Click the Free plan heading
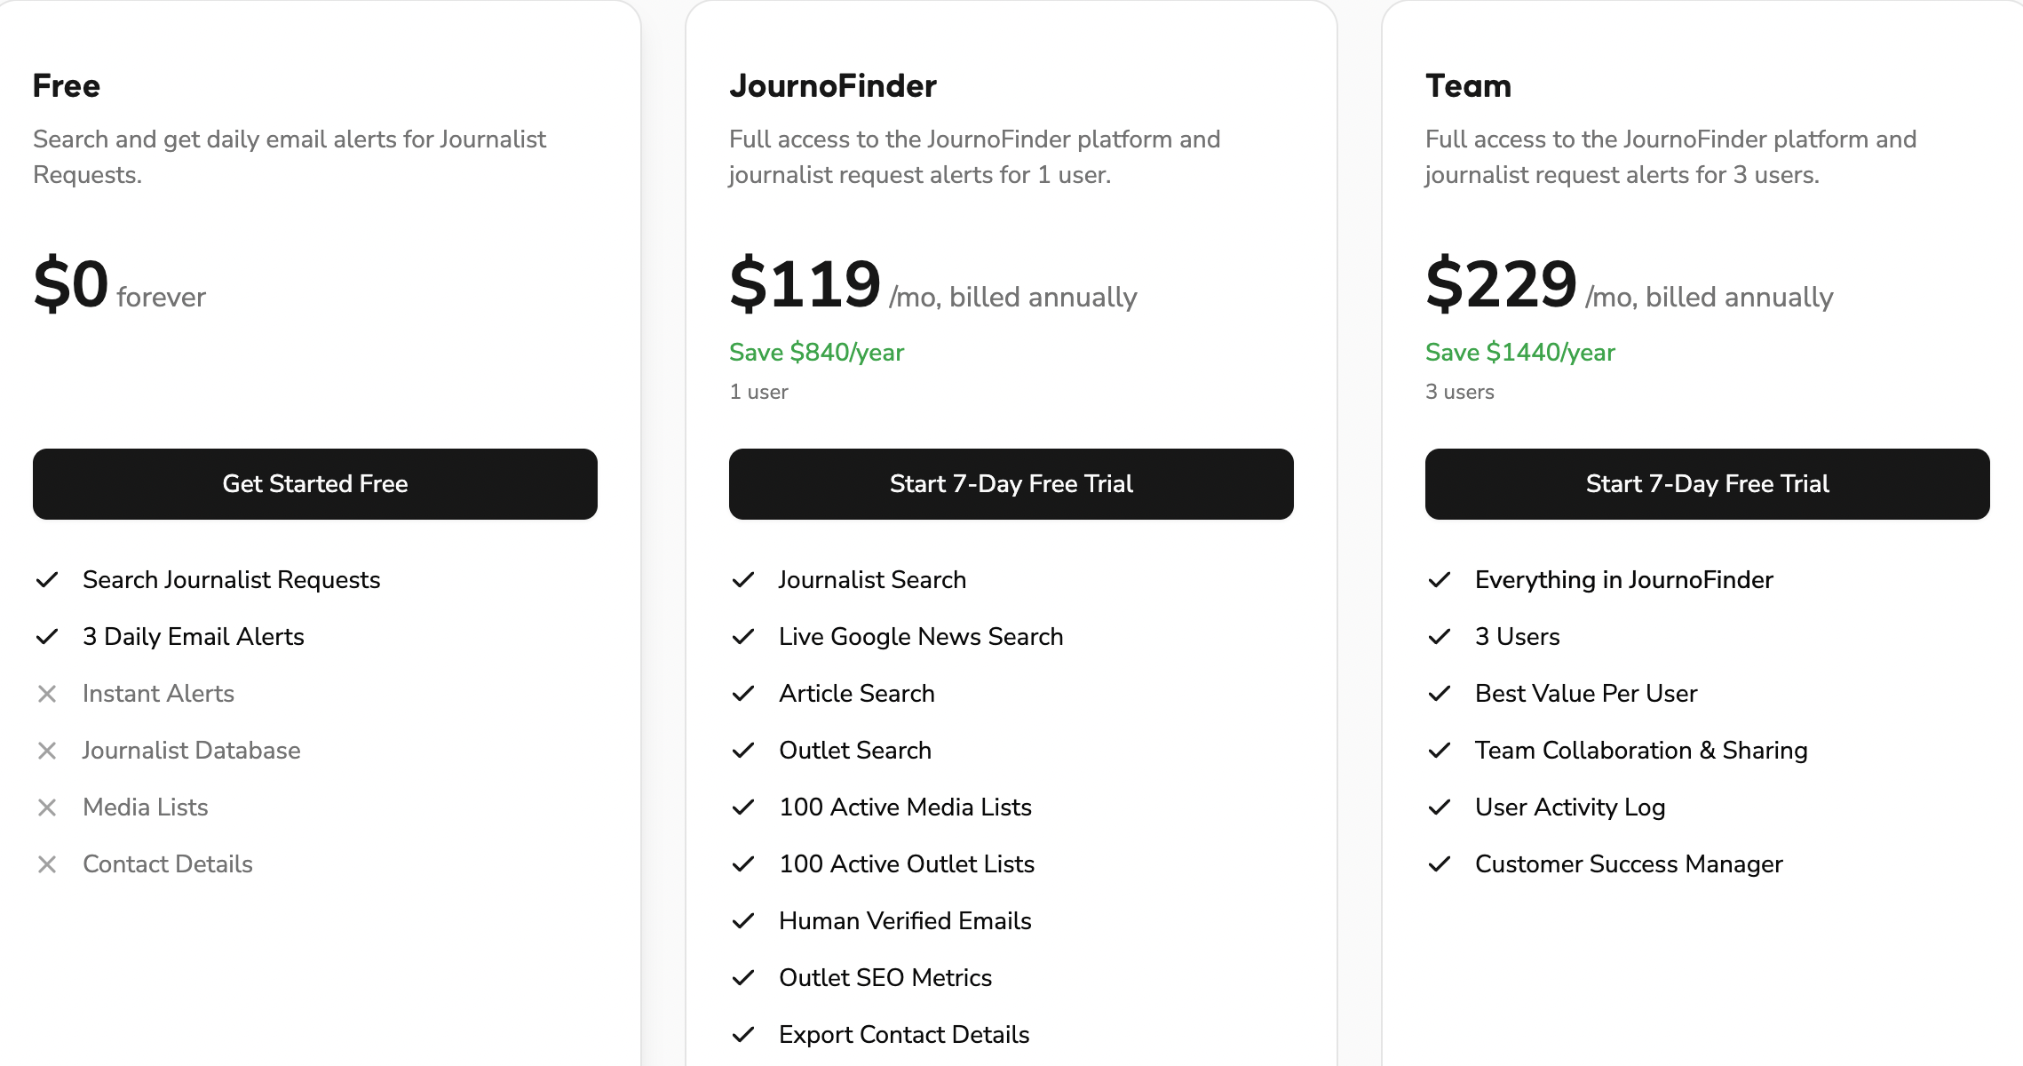This screenshot has height=1066, width=2023. (x=67, y=86)
